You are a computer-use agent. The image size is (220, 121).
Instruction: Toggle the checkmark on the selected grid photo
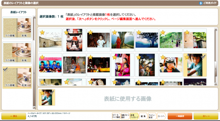pyautogui.click(x=203, y=56)
